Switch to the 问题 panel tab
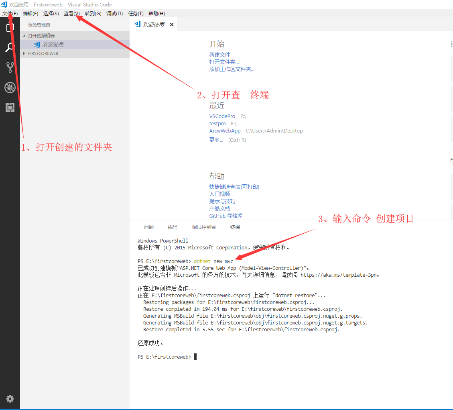 pos(149,227)
